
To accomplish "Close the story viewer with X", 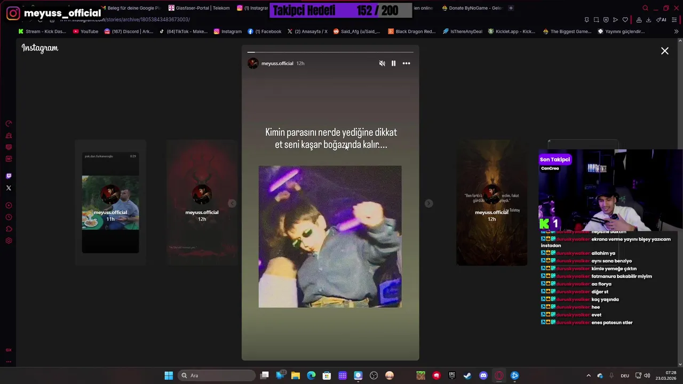I will (x=665, y=51).
